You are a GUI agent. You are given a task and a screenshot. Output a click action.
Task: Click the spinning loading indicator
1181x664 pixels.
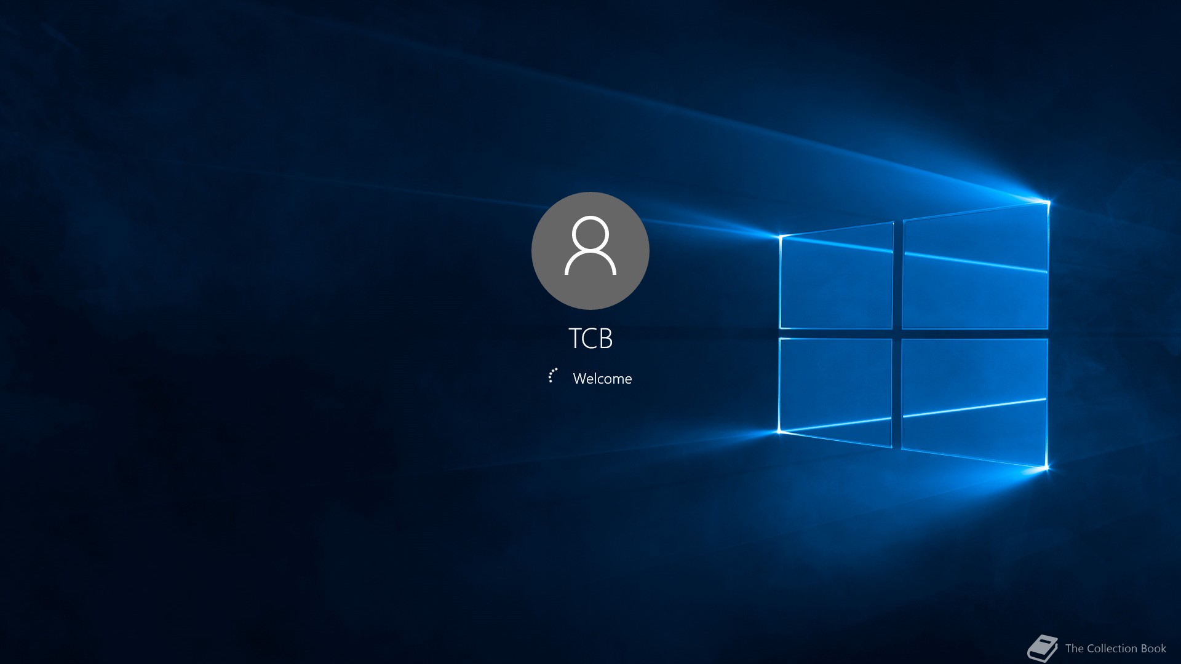(x=553, y=376)
